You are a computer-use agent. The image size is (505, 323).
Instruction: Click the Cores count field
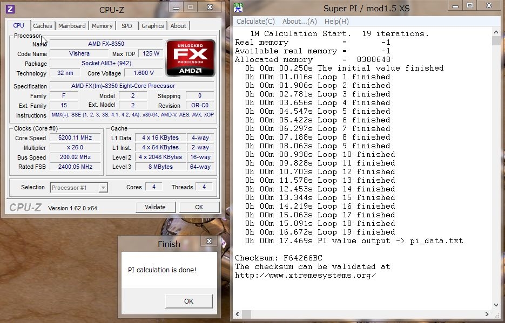(154, 187)
